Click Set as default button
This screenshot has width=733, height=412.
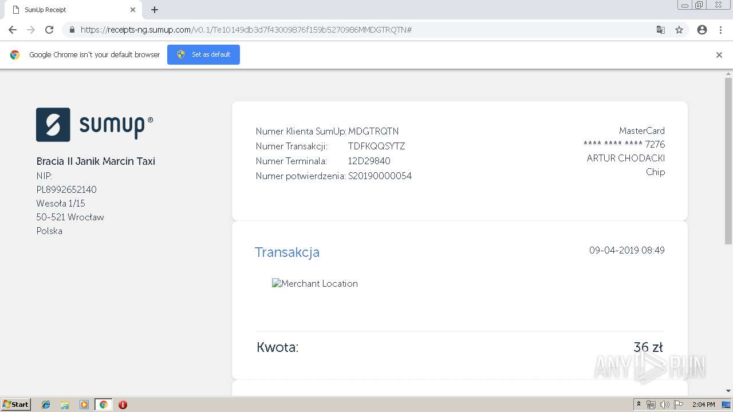(x=203, y=54)
